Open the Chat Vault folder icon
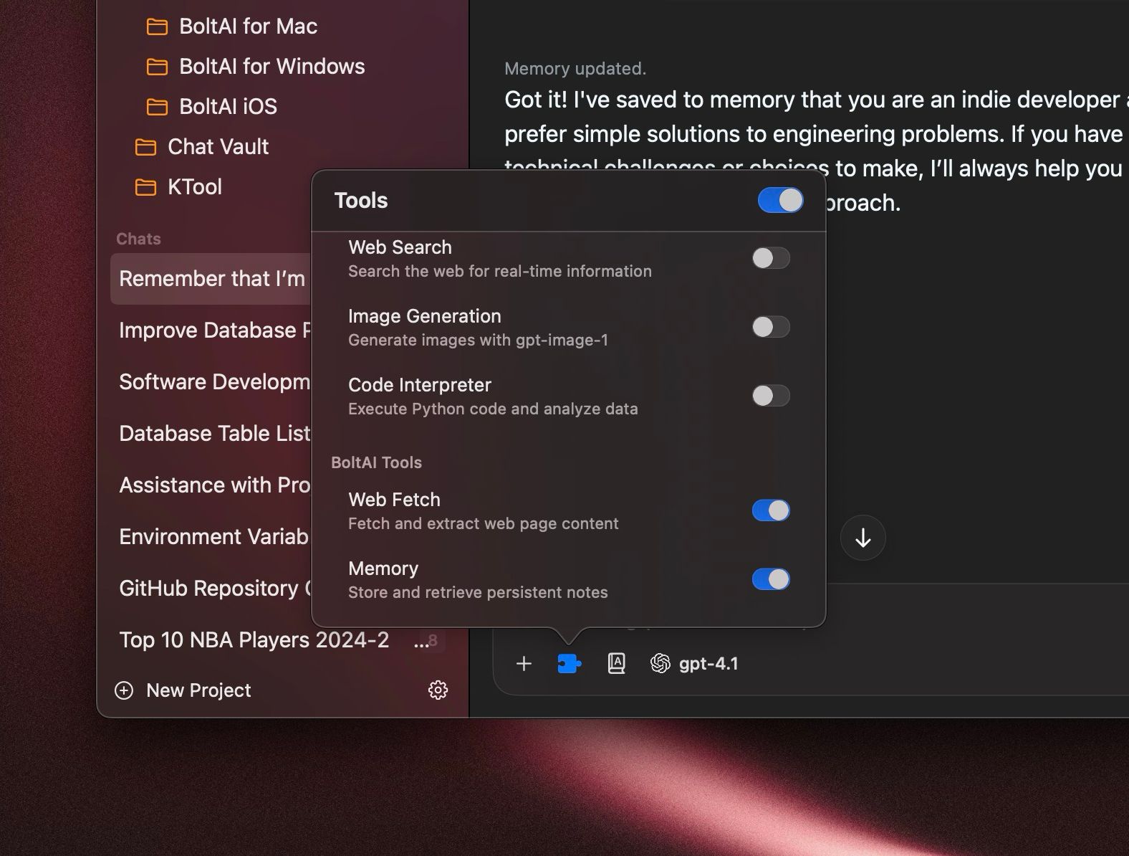Image resolution: width=1129 pixels, height=856 pixels. coord(145,147)
